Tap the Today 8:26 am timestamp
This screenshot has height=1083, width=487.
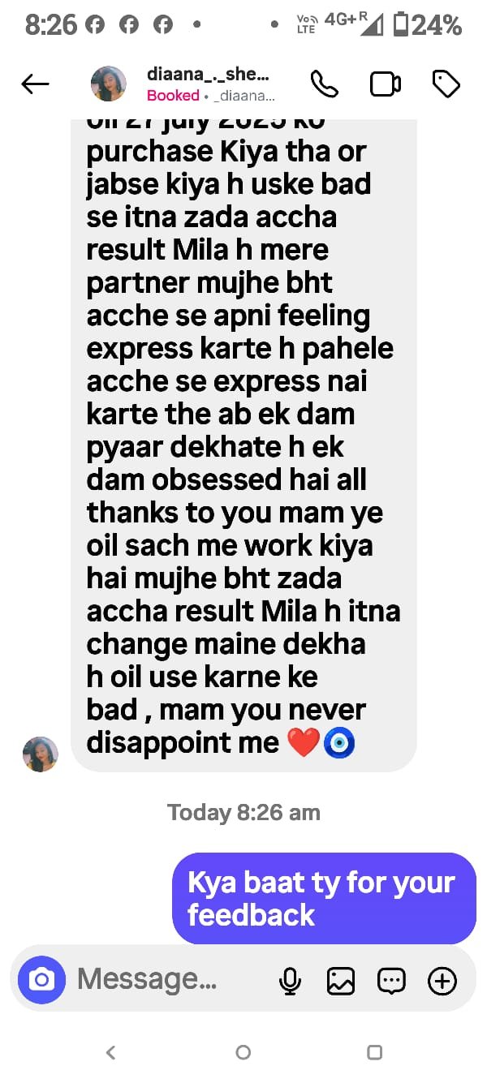click(243, 812)
